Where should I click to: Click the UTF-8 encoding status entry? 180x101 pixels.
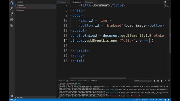152,100
